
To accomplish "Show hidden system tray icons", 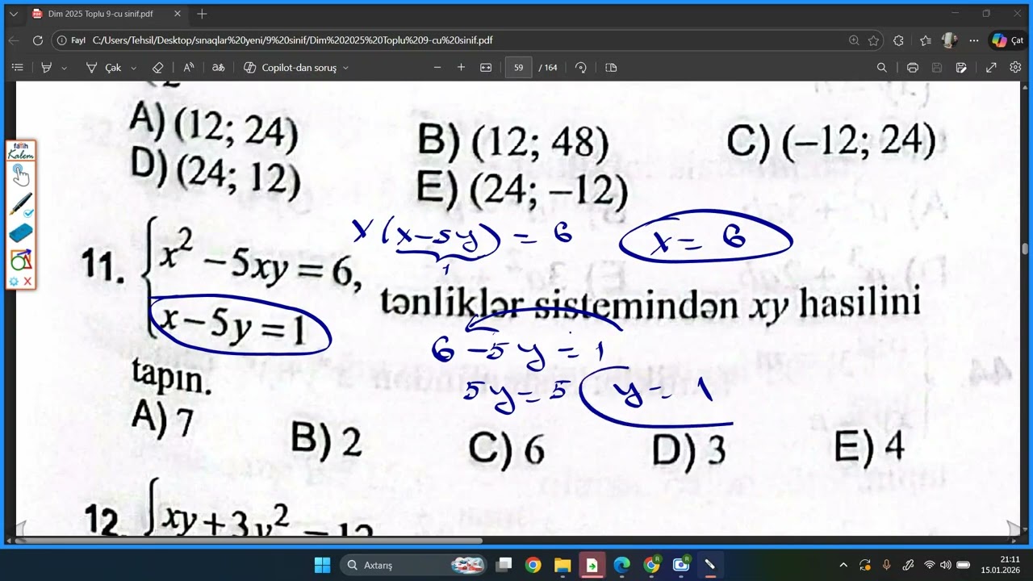I will (x=843, y=565).
